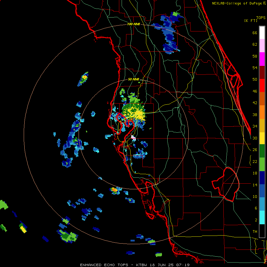The width and height of the screenshot is (267, 267).
Task: Click the 100 NMI range ring label
Action: 133,24
